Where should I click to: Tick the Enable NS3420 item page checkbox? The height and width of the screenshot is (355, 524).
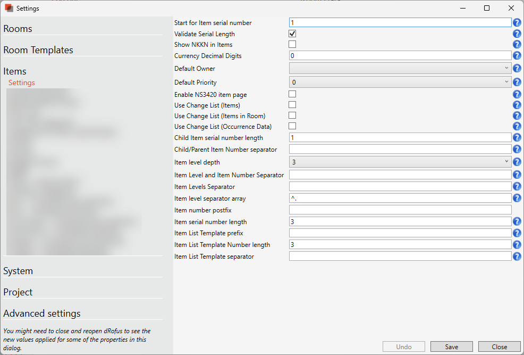[x=292, y=94]
